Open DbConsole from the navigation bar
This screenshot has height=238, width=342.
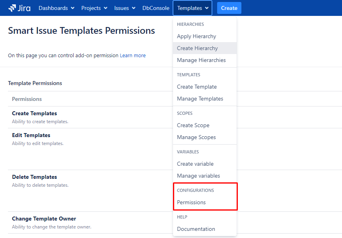pyautogui.click(x=155, y=8)
